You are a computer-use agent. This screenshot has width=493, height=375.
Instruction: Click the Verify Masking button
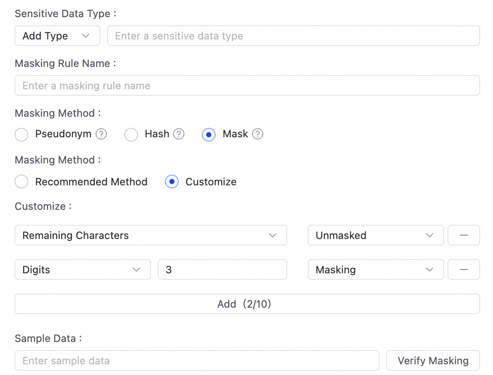pos(433,360)
